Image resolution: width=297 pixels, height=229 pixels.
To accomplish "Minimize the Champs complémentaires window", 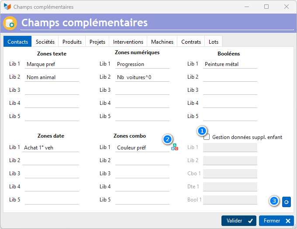I will pos(246,7).
